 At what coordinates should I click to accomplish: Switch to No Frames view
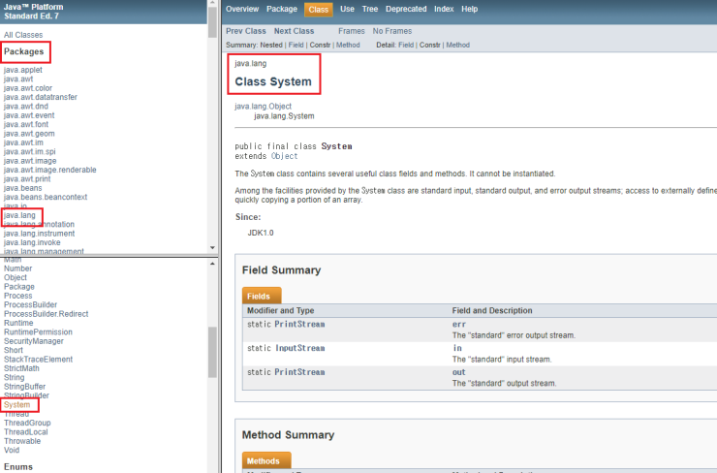[391, 31]
